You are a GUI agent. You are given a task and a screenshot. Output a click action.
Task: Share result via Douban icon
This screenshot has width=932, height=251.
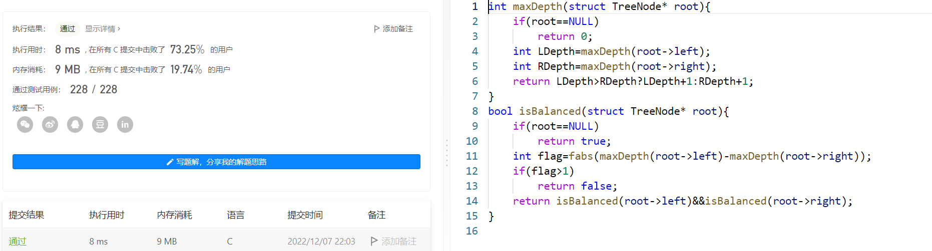(100, 124)
